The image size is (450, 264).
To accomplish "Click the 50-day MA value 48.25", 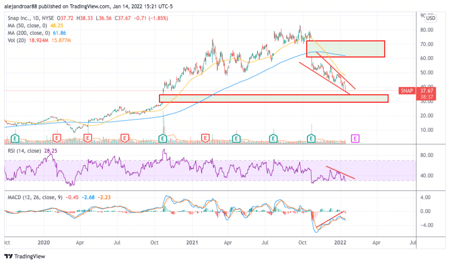I will [57, 25].
